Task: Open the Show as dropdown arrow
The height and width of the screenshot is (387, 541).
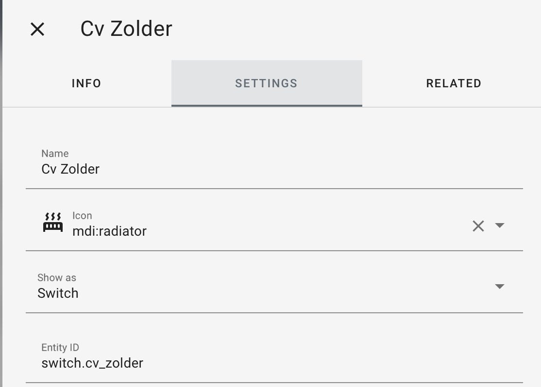Action: pyautogui.click(x=500, y=287)
